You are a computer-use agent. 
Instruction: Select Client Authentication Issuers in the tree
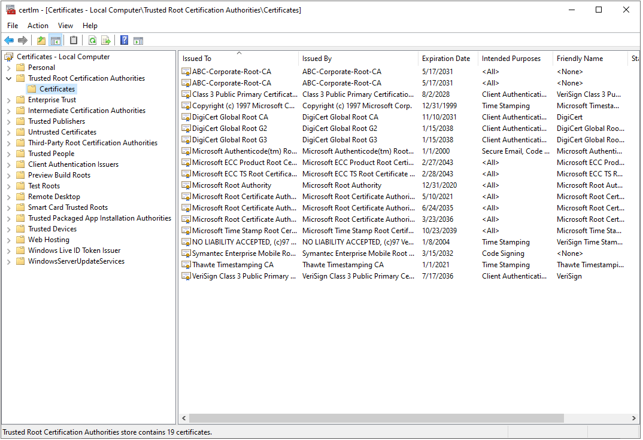tap(73, 164)
